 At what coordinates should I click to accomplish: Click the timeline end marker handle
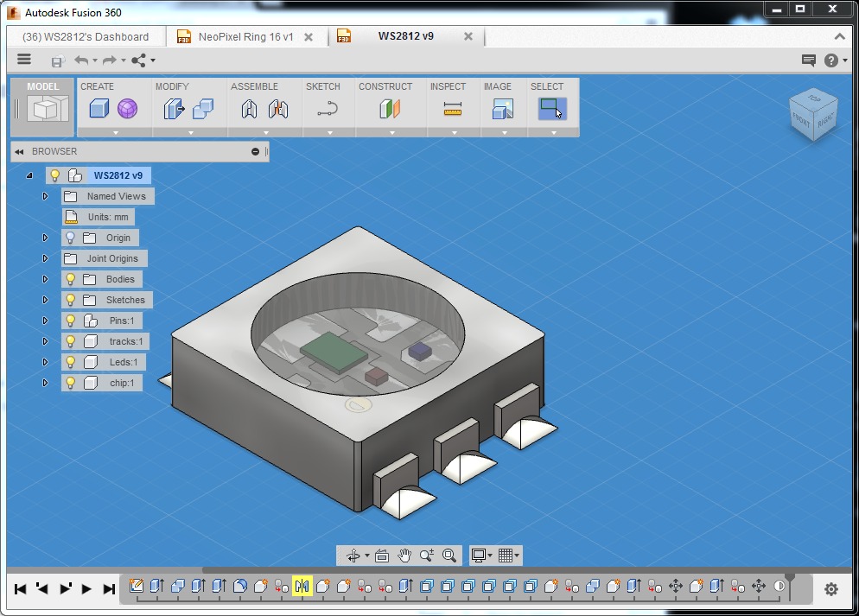(x=789, y=579)
